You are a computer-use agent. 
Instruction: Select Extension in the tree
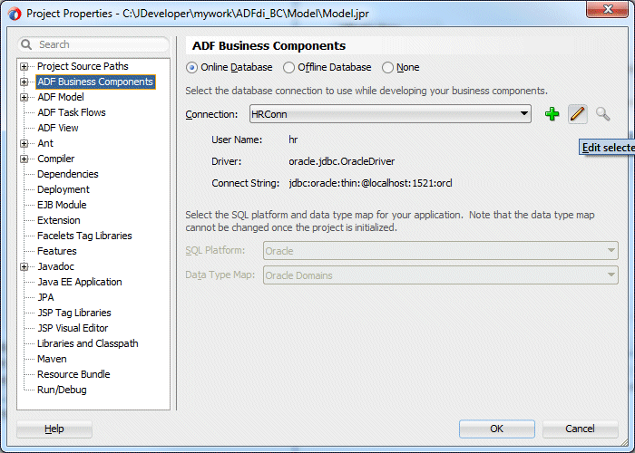(59, 220)
